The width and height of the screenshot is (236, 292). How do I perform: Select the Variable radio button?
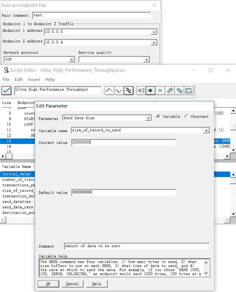[159, 117]
